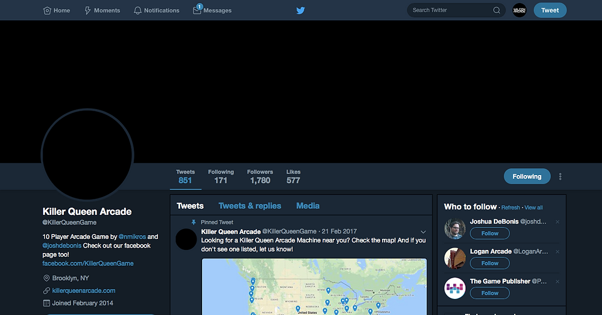
Task: Click the Twitter bird logo
Action: [300, 10]
